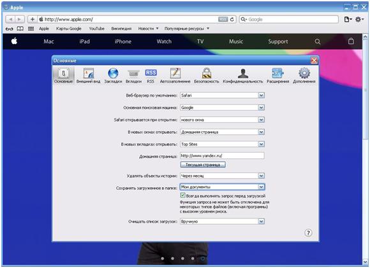Open the Внешний вид preferences tab
This screenshot has width=370, height=268.
coord(88,76)
